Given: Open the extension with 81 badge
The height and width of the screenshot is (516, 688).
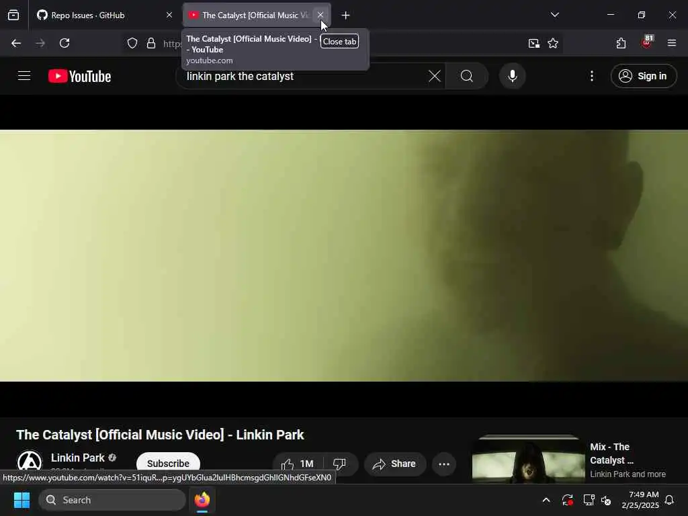Looking at the screenshot, I should pyautogui.click(x=646, y=42).
